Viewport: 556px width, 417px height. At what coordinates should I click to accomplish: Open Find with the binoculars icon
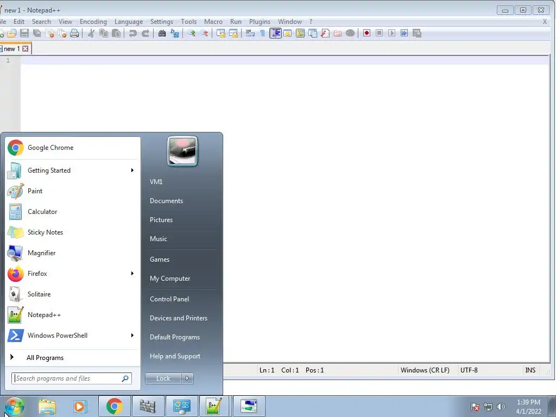click(162, 33)
